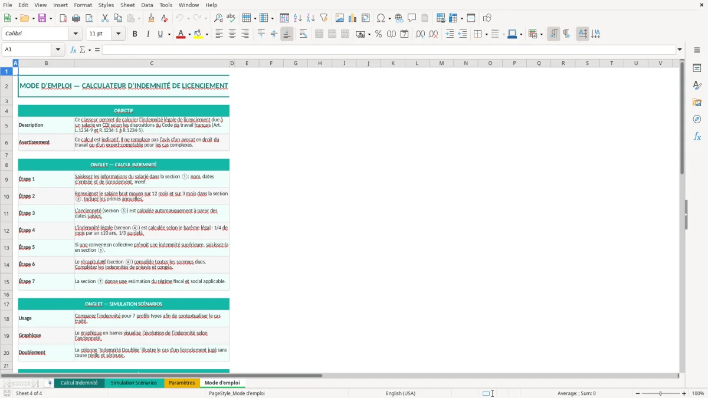Open the underline style dropdown arrow
Image resolution: width=708 pixels, height=398 pixels.
coord(169,34)
